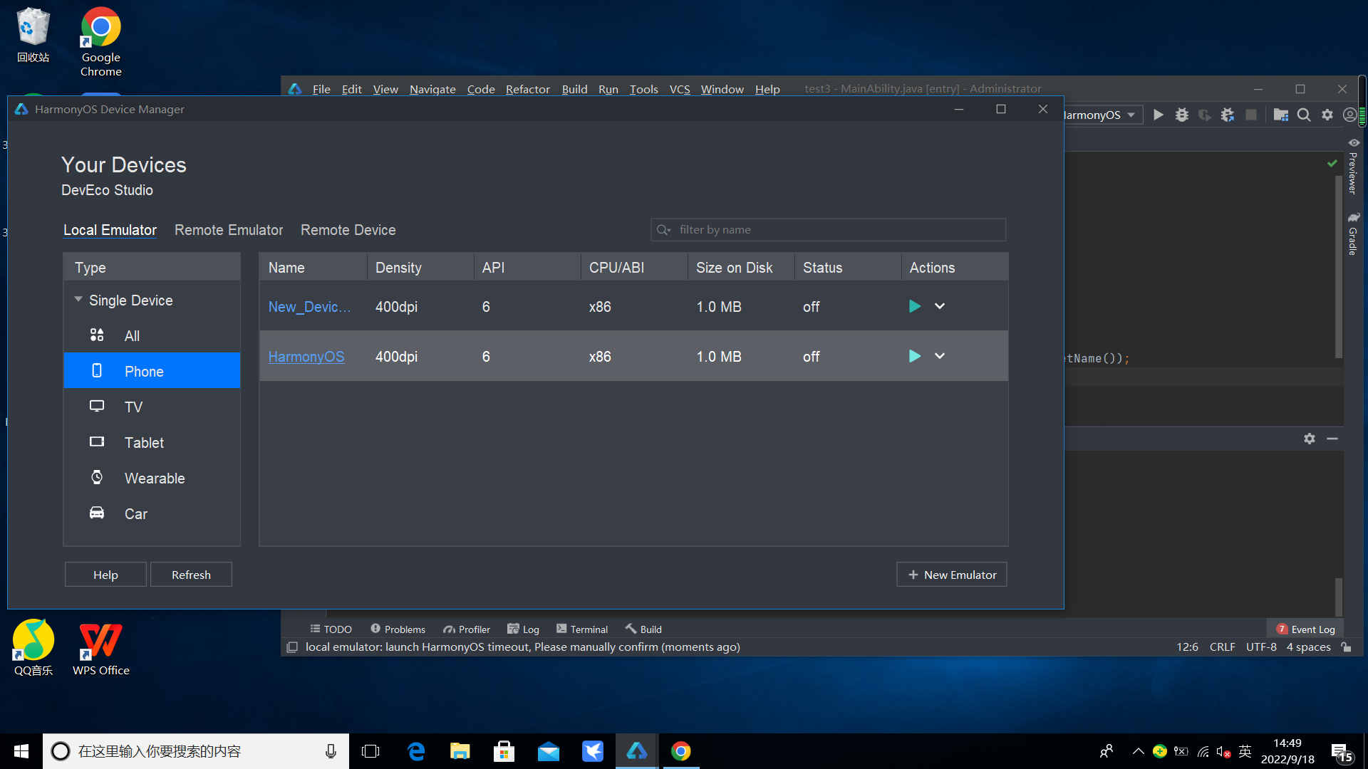Screen dimensions: 1368x769
Task: Sort by Name column header
Action: pyautogui.click(x=313, y=267)
